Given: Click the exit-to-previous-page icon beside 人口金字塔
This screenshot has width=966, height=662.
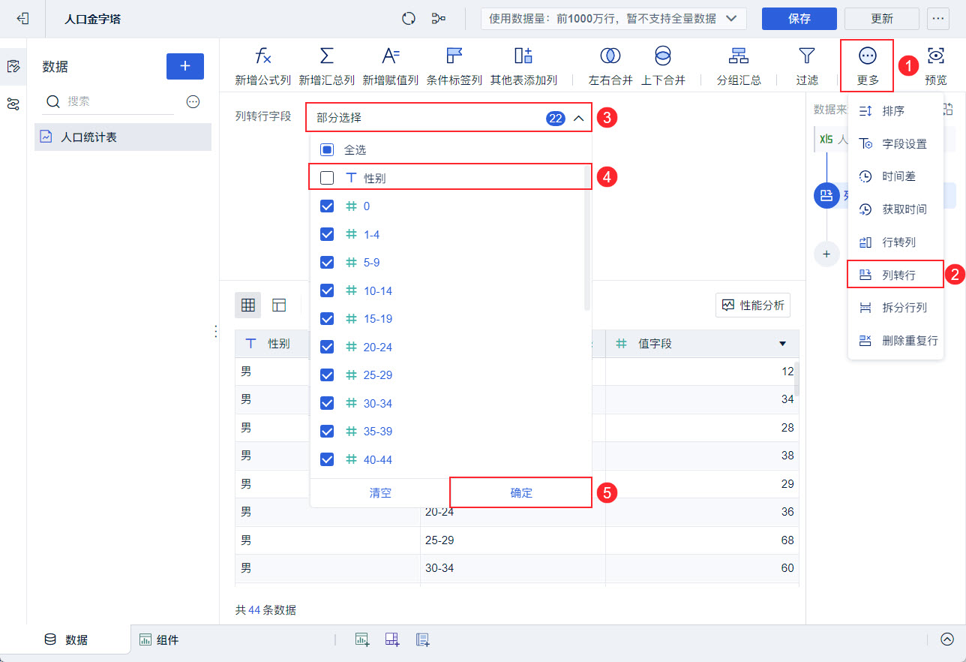Looking at the screenshot, I should click(x=22, y=19).
